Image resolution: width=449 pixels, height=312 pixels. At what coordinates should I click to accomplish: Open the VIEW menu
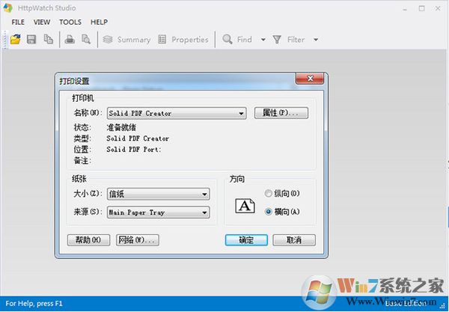tap(42, 22)
